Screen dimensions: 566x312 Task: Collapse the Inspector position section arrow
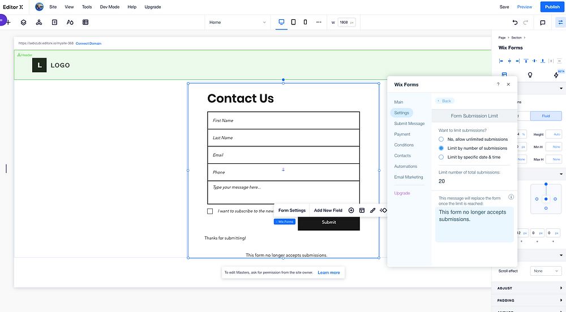[x=561, y=174]
